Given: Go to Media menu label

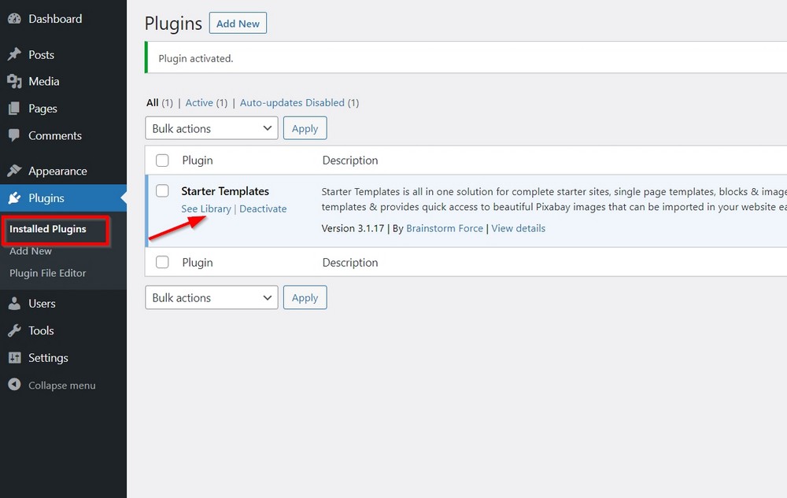Looking at the screenshot, I should click(x=43, y=81).
